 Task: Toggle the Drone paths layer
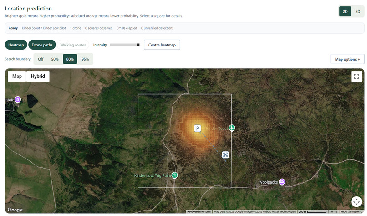[x=42, y=45]
